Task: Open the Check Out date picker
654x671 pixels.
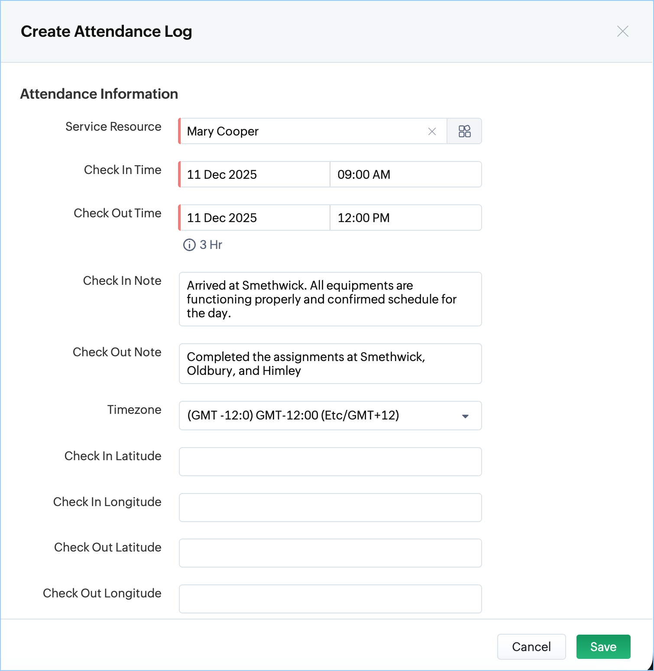Action: coord(255,218)
